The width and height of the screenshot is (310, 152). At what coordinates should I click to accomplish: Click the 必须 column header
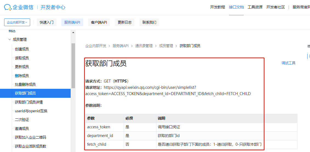tap(140, 118)
